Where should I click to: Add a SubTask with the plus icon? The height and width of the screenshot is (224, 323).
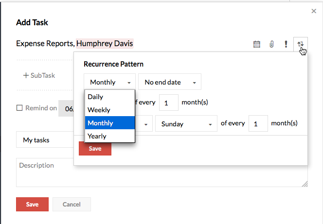pyautogui.click(x=26, y=75)
